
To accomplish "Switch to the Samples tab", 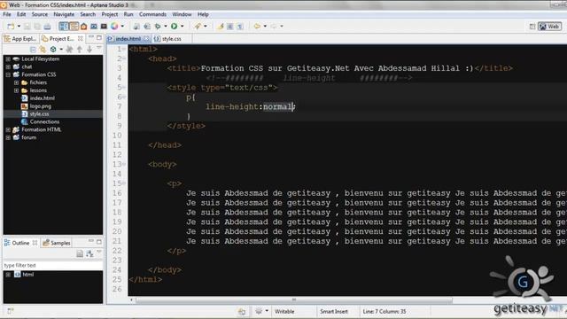I will click(x=57, y=243).
